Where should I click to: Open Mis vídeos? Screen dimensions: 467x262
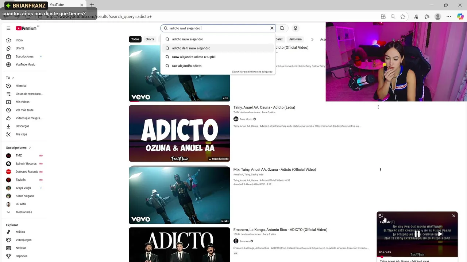[x=23, y=102]
